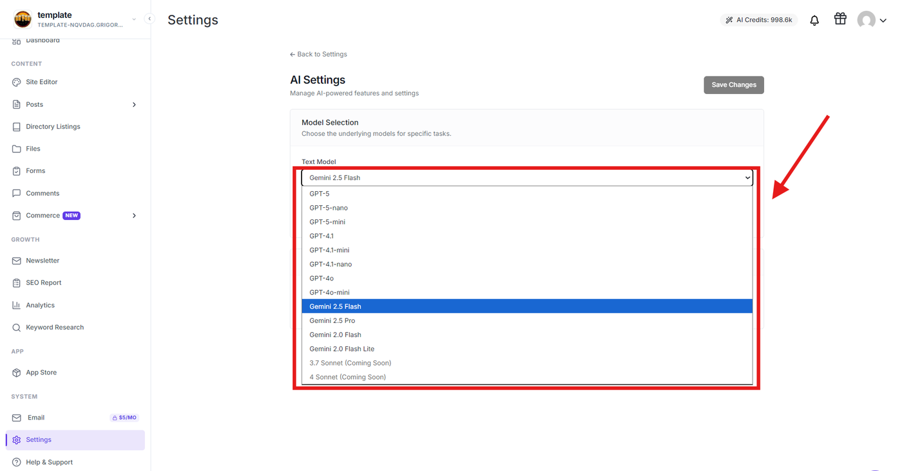
Task: Choose Gemini 2.5 Pro option
Action: [x=527, y=320]
